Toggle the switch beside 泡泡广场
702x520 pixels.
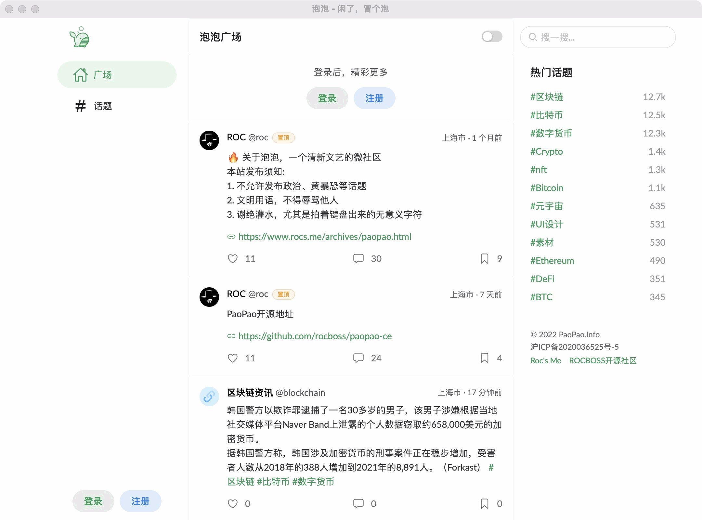pyautogui.click(x=491, y=37)
